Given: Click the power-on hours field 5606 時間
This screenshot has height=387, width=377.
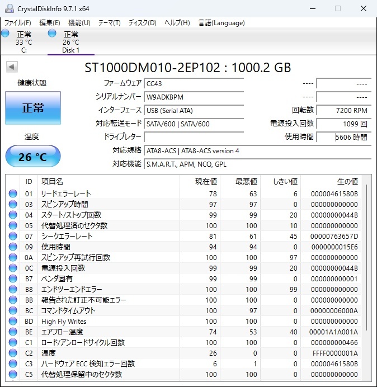Looking at the screenshot, I should point(343,137).
